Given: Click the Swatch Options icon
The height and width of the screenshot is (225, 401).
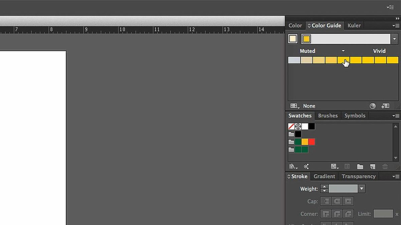Looking at the screenshot, I should coord(347,166).
